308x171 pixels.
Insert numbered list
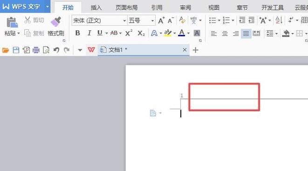tap(226, 20)
